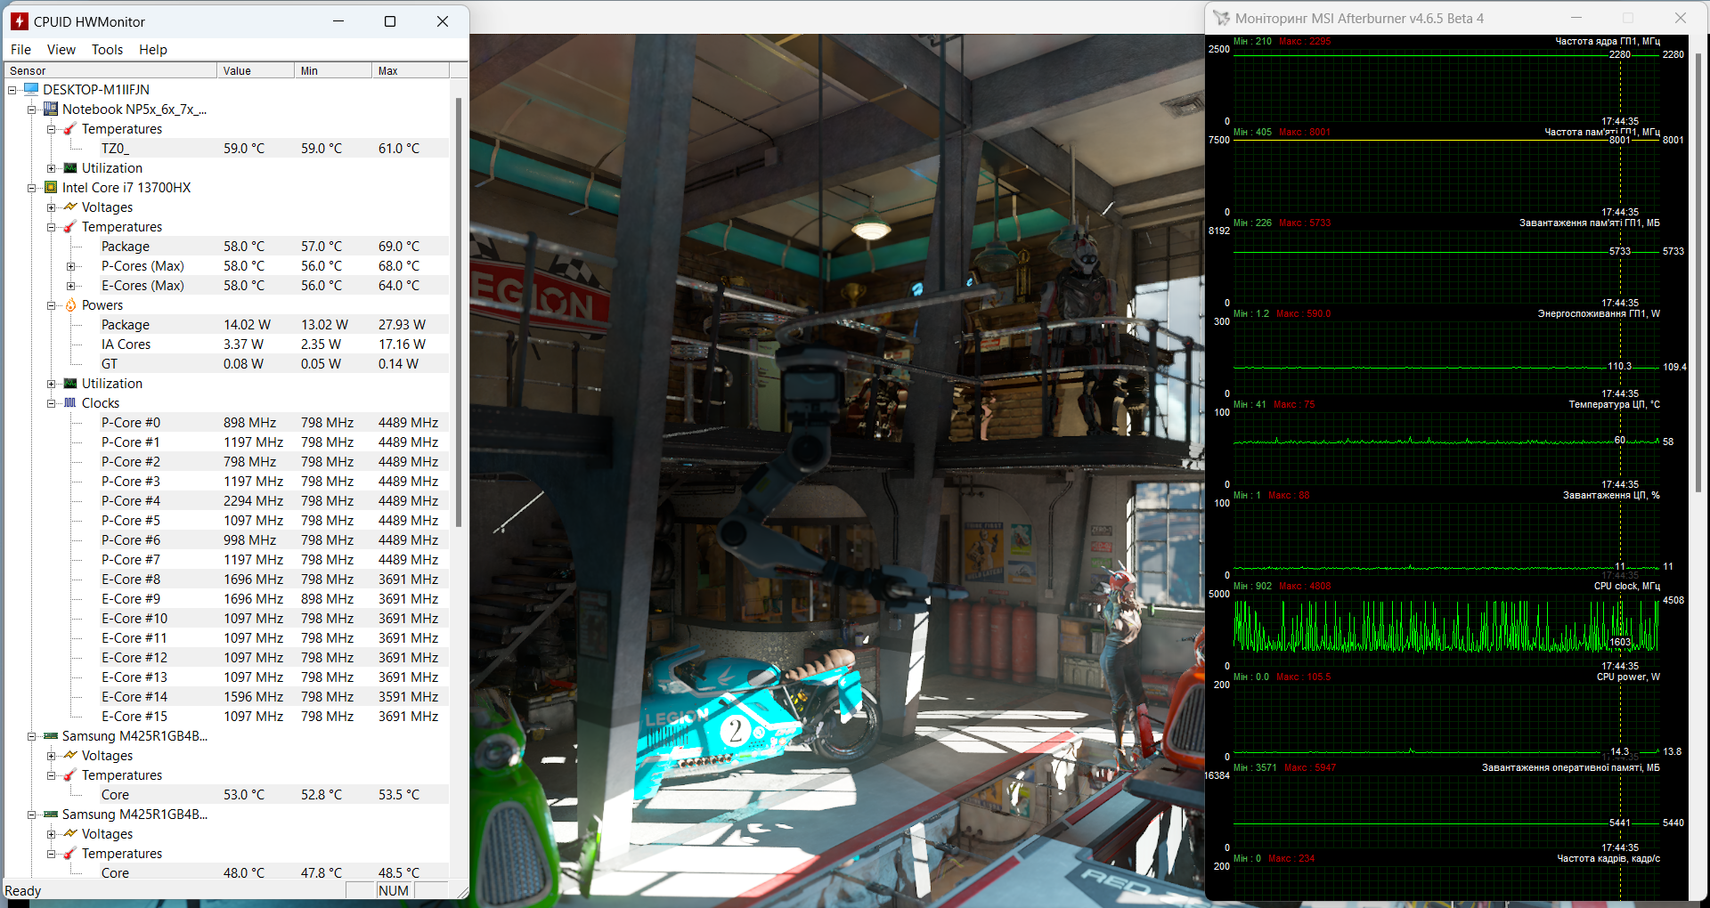Click the HWMonitor app icon in title bar
The height and width of the screenshot is (908, 1710).
tap(19, 21)
